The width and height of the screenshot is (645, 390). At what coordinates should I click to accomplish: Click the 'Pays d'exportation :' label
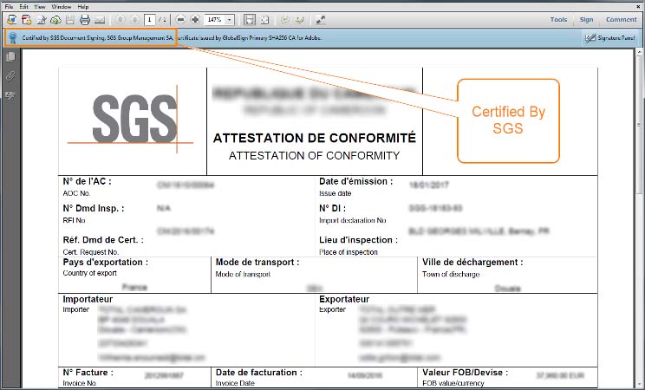105,262
